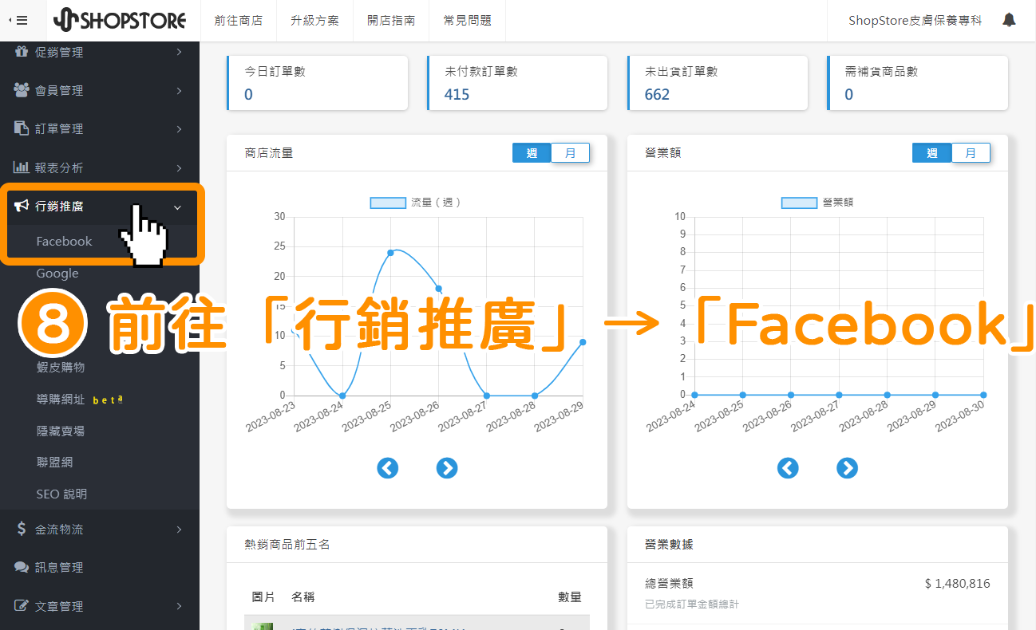Open 開店指南 in top navigation
Screen dimensions: 1036x630
click(391, 21)
